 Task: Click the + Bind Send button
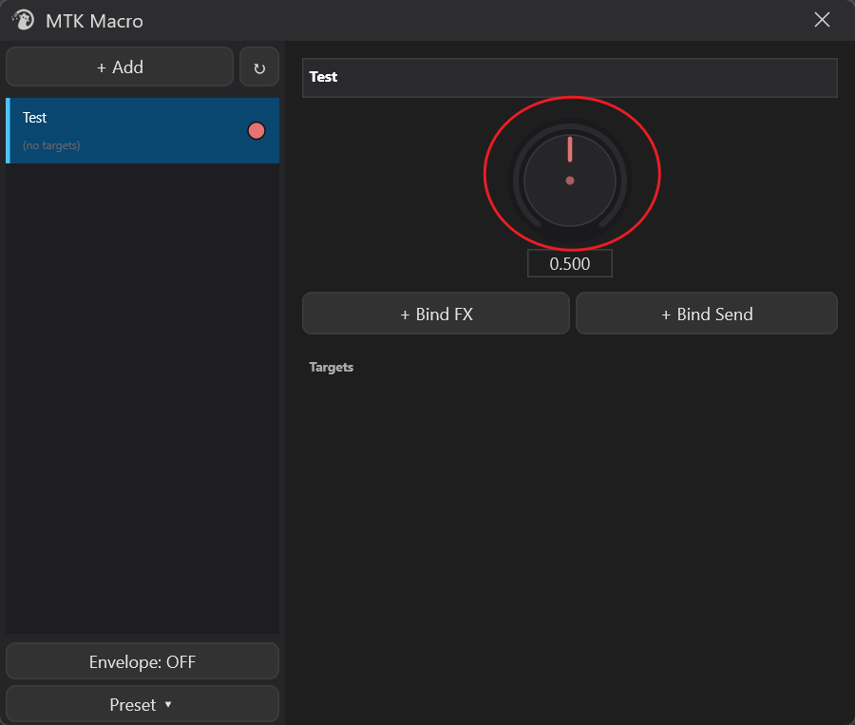(707, 314)
